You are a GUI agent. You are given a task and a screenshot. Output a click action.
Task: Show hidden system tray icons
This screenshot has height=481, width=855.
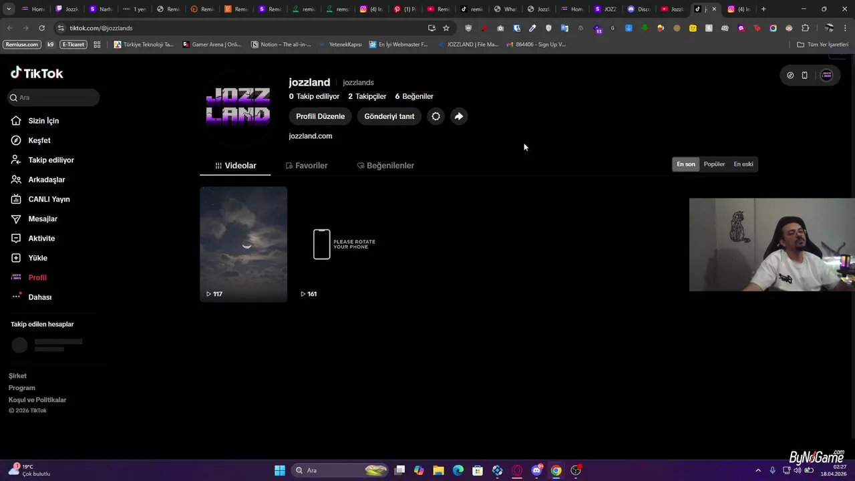click(758, 470)
